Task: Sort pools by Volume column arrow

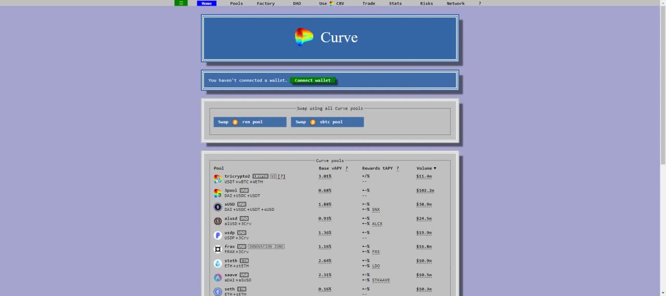Action: tap(435, 168)
